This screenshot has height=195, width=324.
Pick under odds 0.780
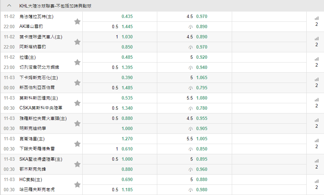[202, 108]
